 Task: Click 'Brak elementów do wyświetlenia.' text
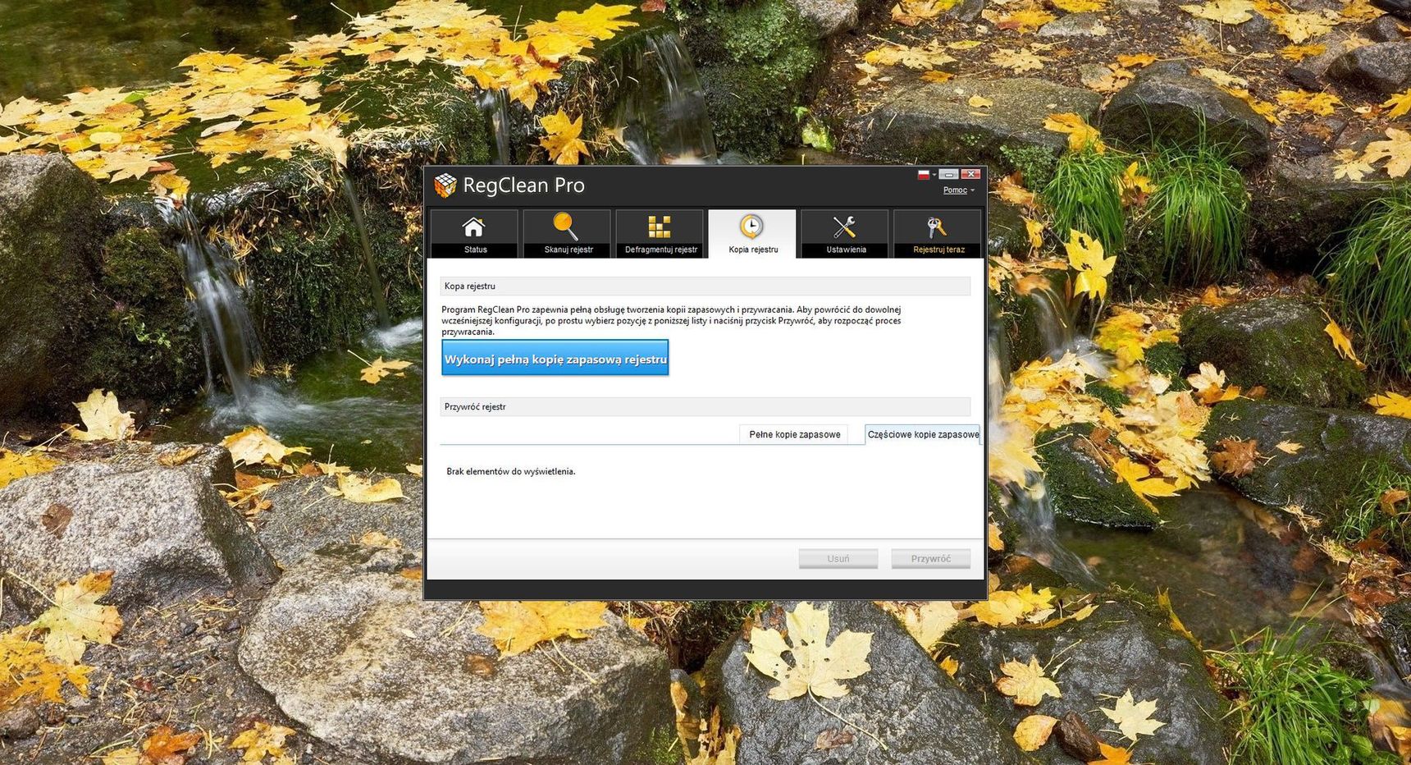coord(511,471)
